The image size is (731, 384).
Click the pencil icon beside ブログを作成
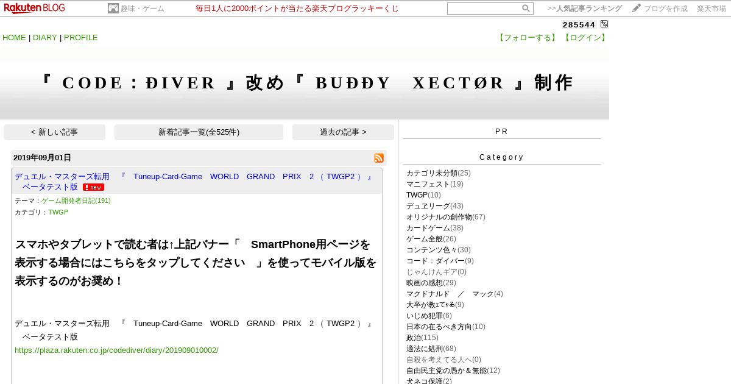click(636, 8)
